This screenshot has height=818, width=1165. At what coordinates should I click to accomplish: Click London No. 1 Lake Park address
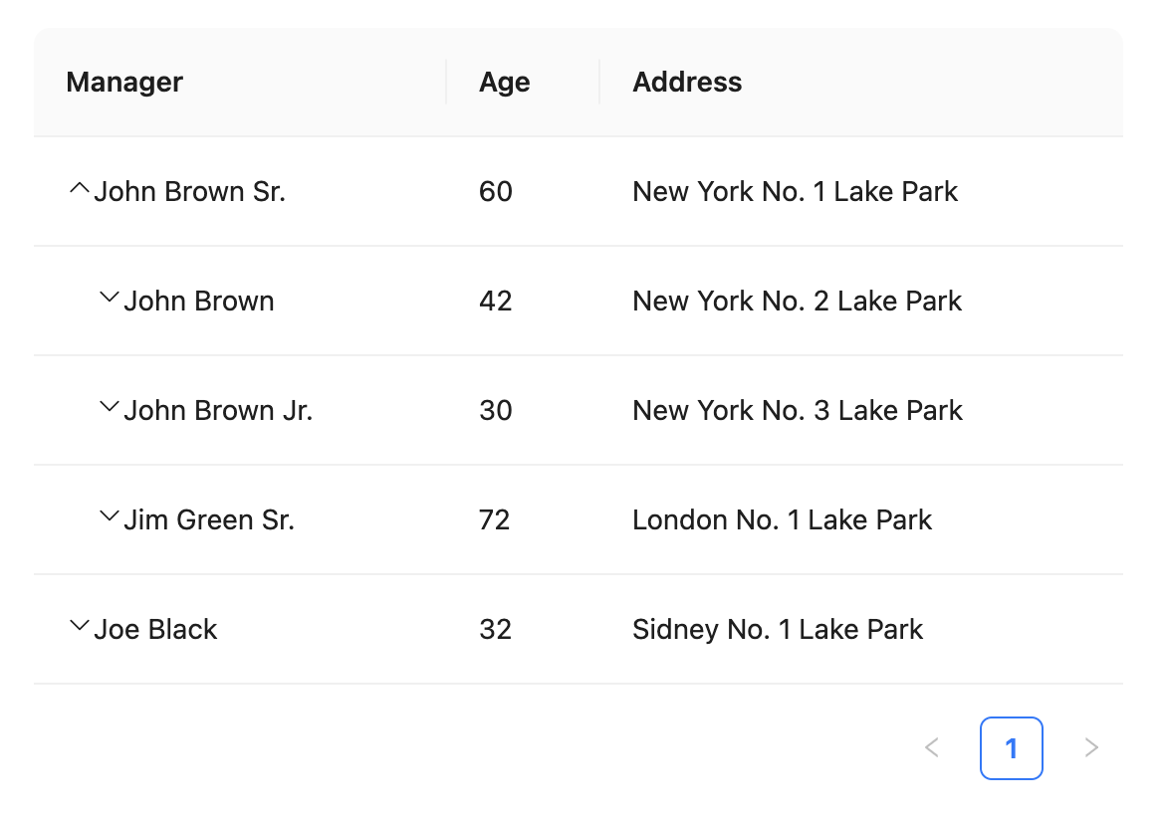[782, 519]
